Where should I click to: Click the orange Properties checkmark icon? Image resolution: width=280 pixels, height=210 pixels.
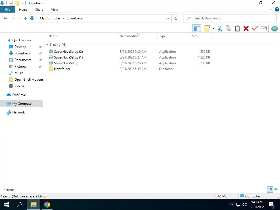pyautogui.click(x=255, y=28)
